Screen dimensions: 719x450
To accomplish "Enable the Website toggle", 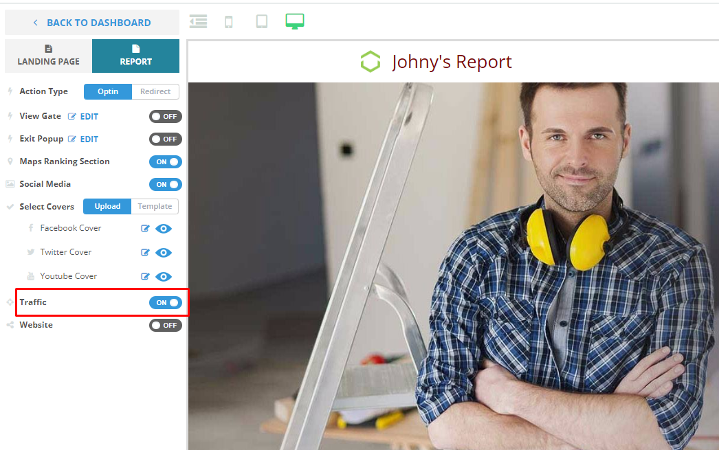I will pos(166,325).
